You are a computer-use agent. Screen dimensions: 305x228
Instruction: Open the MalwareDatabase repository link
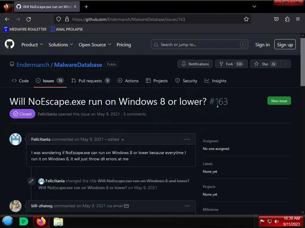point(78,64)
